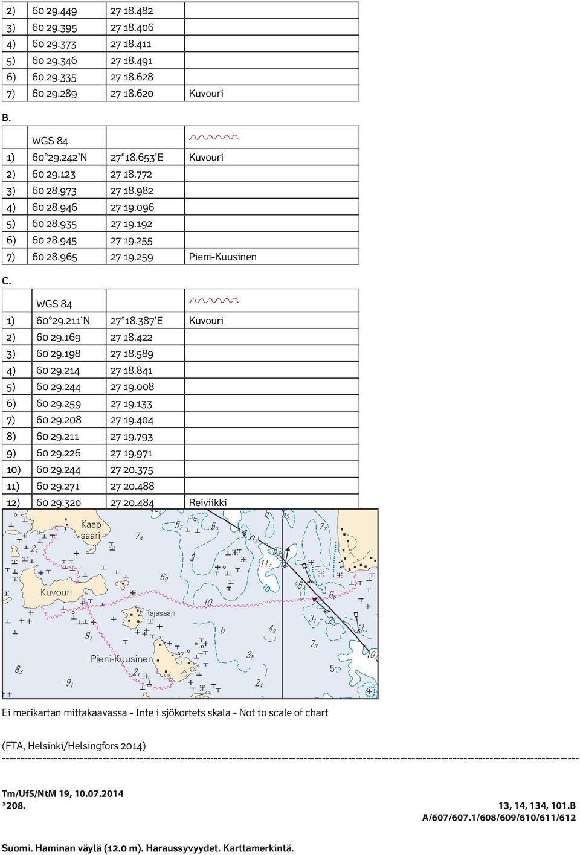Select the longitude "27 18.422"

131,337
